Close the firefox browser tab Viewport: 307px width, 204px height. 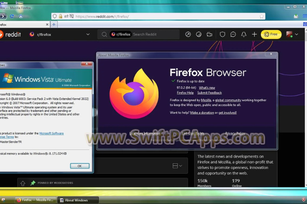47,24
